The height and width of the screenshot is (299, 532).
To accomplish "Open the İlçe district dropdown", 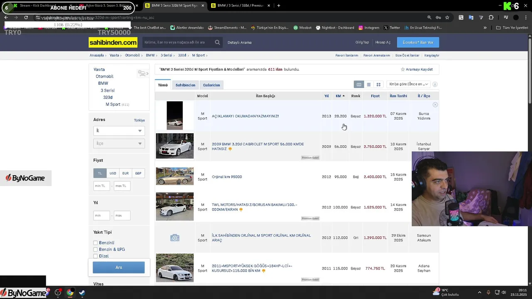I will (x=119, y=143).
